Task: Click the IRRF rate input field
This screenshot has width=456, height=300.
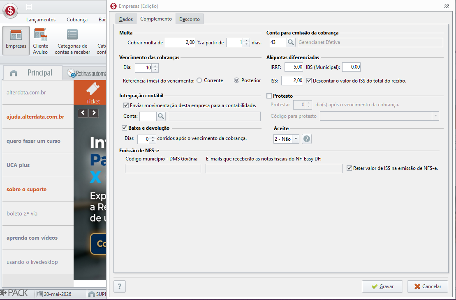Action: click(x=294, y=67)
